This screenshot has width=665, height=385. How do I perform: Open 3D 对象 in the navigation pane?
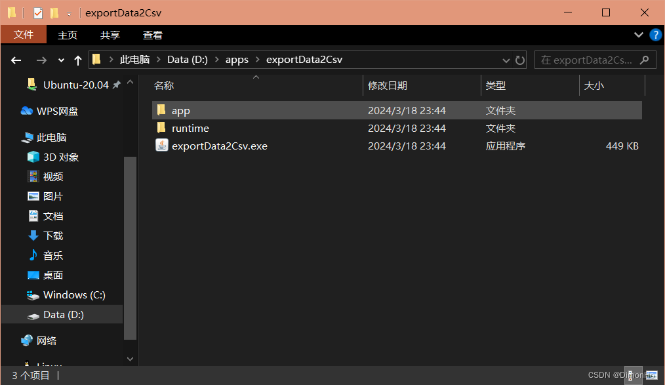coord(60,157)
